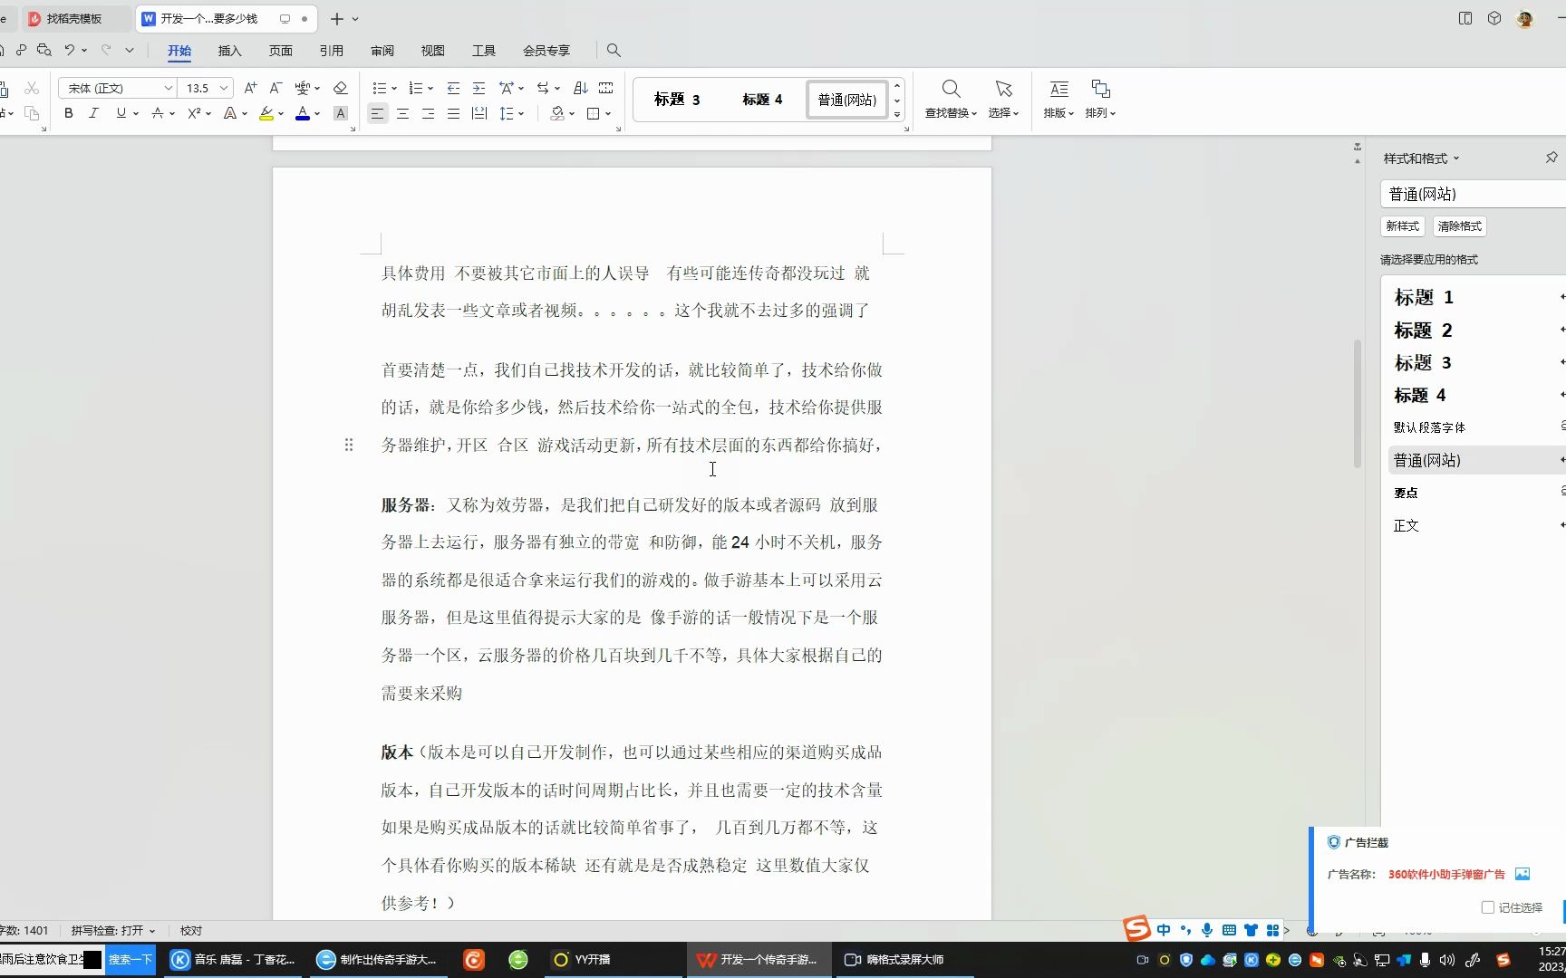Undo the last action
The height and width of the screenshot is (978, 1566).
(70, 50)
